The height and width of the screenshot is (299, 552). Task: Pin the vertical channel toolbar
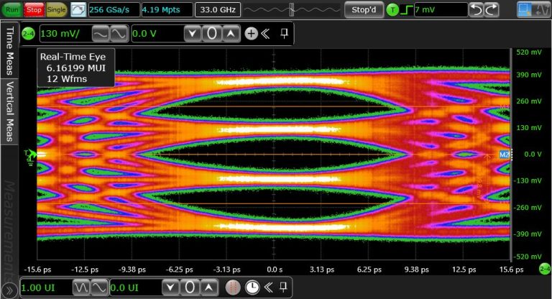[x=284, y=34]
